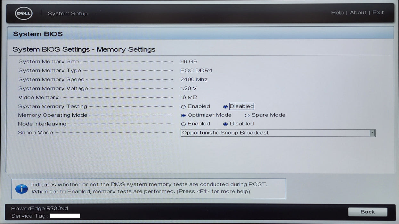The height and width of the screenshot is (224, 399).
Task: Enable System Memory Testing
Action: [183, 107]
